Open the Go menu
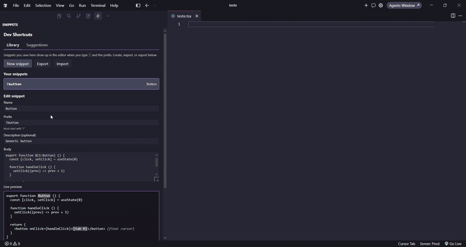The height and width of the screenshot is (247, 466). tap(71, 5)
